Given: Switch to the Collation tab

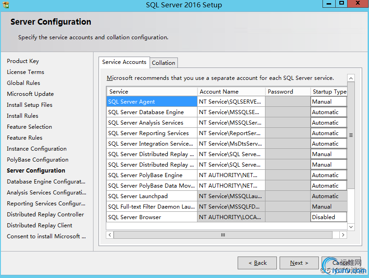Looking at the screenshot, I should pyautogui.click(x=164, y=63).
